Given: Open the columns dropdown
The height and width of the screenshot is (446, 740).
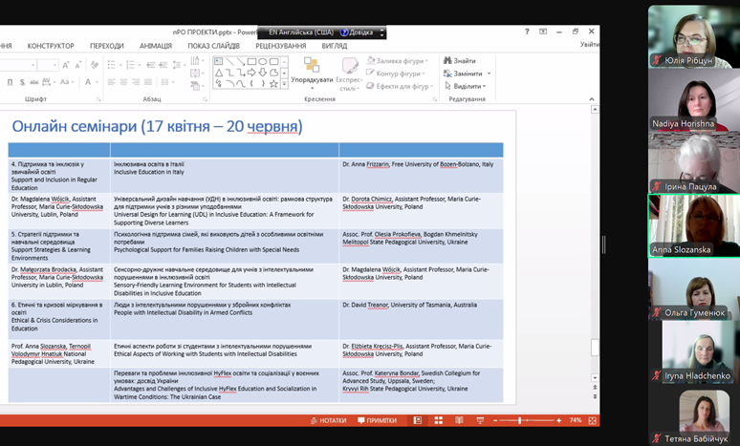Looking at the screenshot, I should click(166, 82).
